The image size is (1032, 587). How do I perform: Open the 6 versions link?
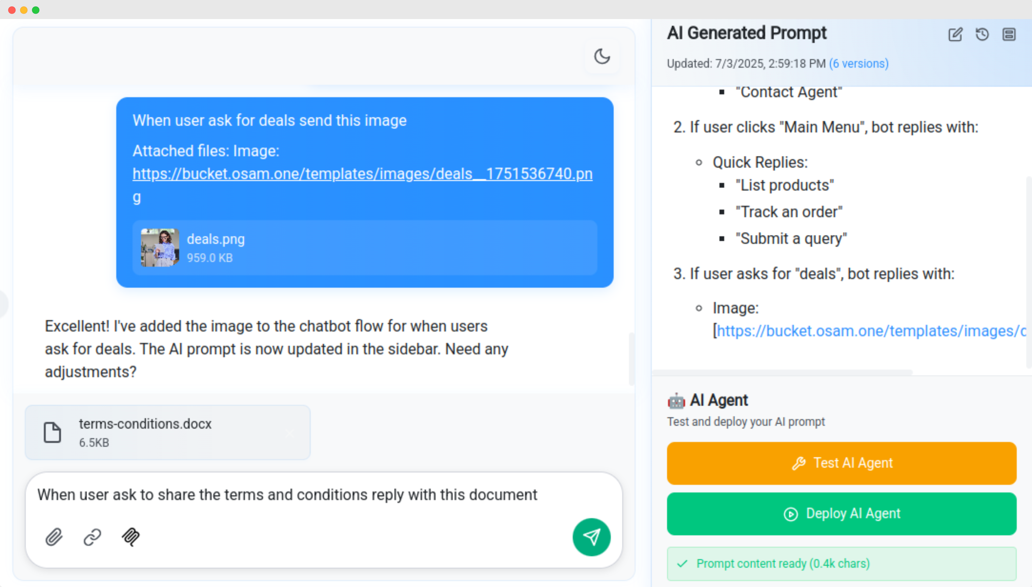859,64
